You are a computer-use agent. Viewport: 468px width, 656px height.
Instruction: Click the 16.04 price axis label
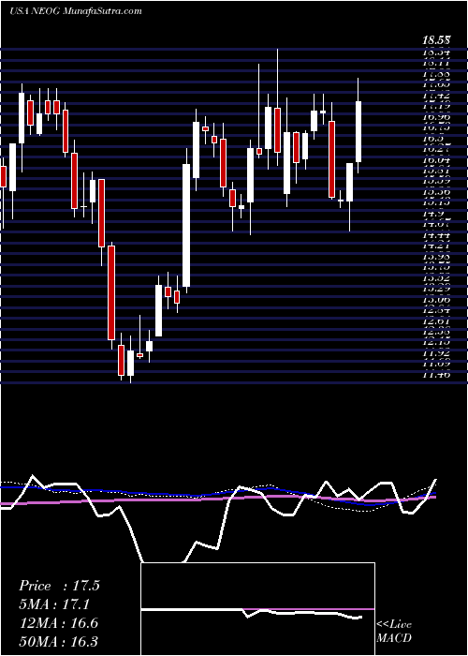(x=436, y=160)
